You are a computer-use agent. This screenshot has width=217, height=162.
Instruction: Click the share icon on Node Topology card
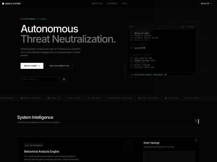(196, 140)
